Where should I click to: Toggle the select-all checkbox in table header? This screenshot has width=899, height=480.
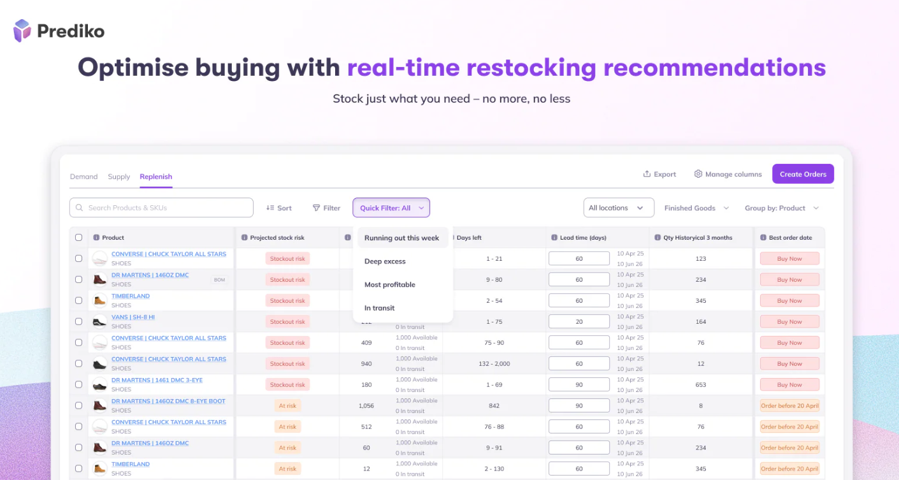click(x=79, y=237)
